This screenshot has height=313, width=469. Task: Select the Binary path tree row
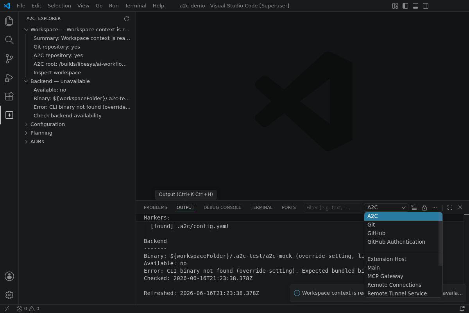click(77, 99)
